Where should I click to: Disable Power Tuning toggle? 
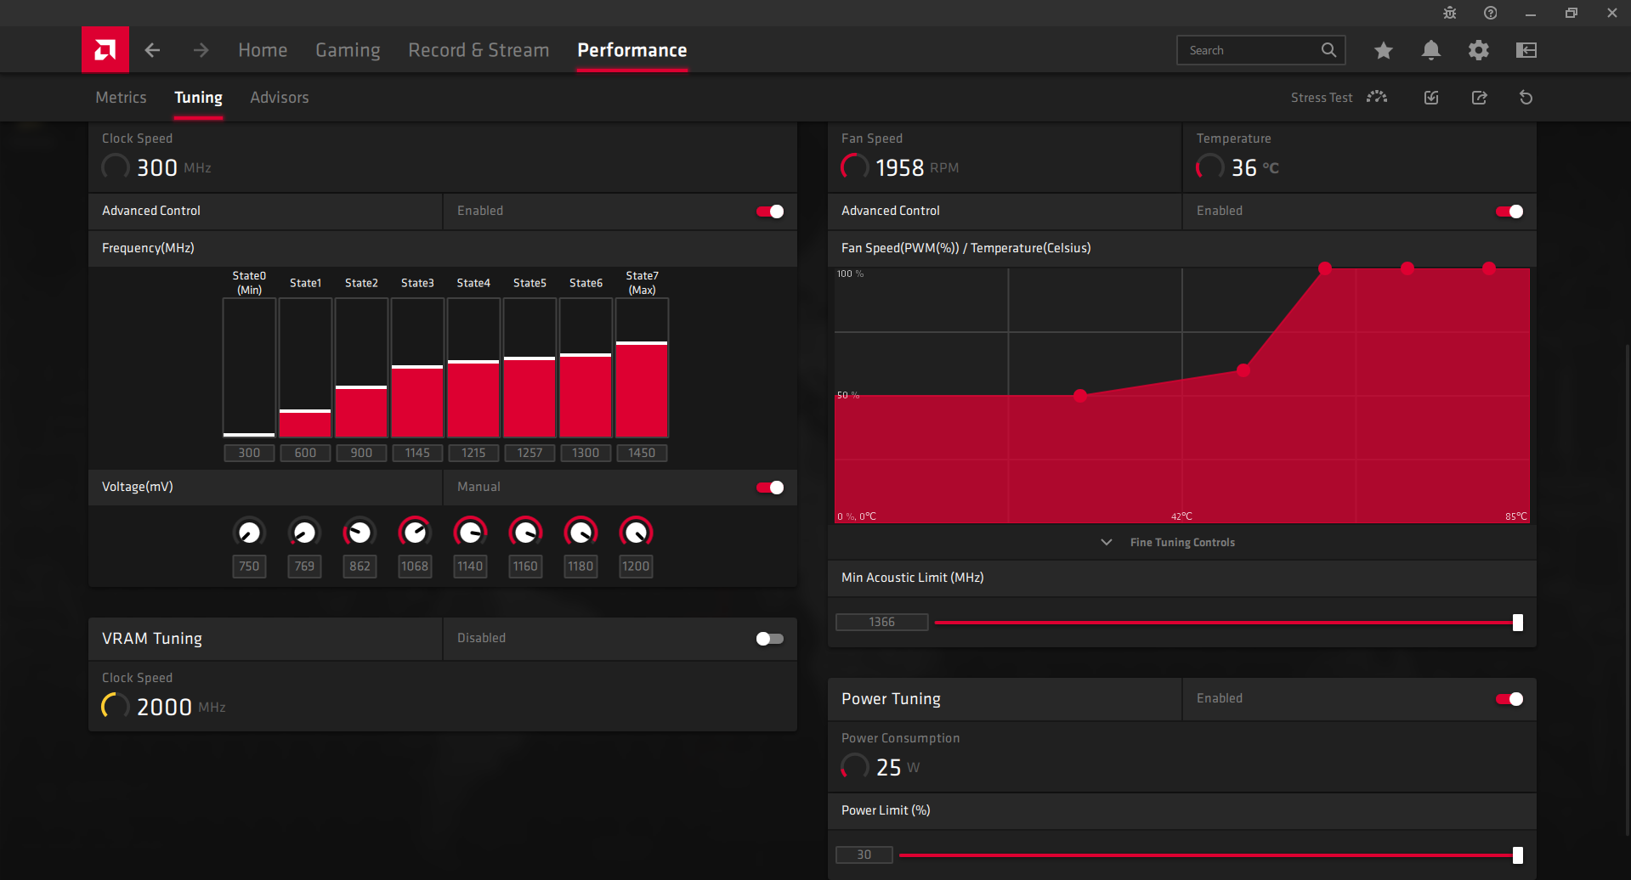pyautogui.click(x=1509, y=699)
